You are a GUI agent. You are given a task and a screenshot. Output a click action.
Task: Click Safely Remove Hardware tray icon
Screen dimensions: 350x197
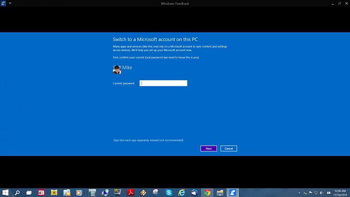point(305,193)
